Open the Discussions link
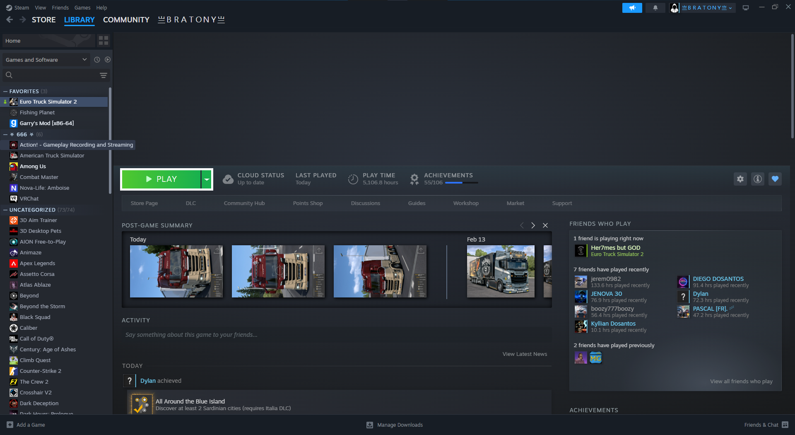The height and width of the screenshot is (435, 795). click(365, 203)
